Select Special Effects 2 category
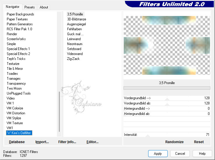This screenshot has width=215, height=160. coord(18,54)
